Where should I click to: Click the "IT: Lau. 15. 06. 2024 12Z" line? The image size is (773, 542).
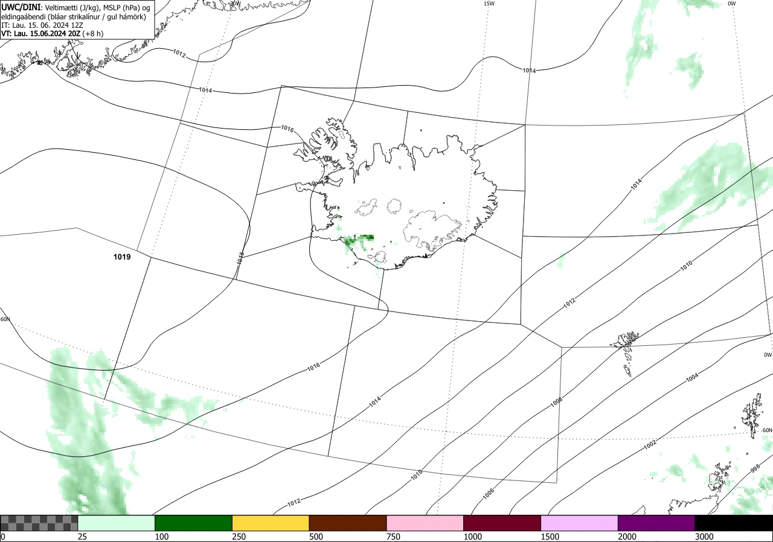42,25
